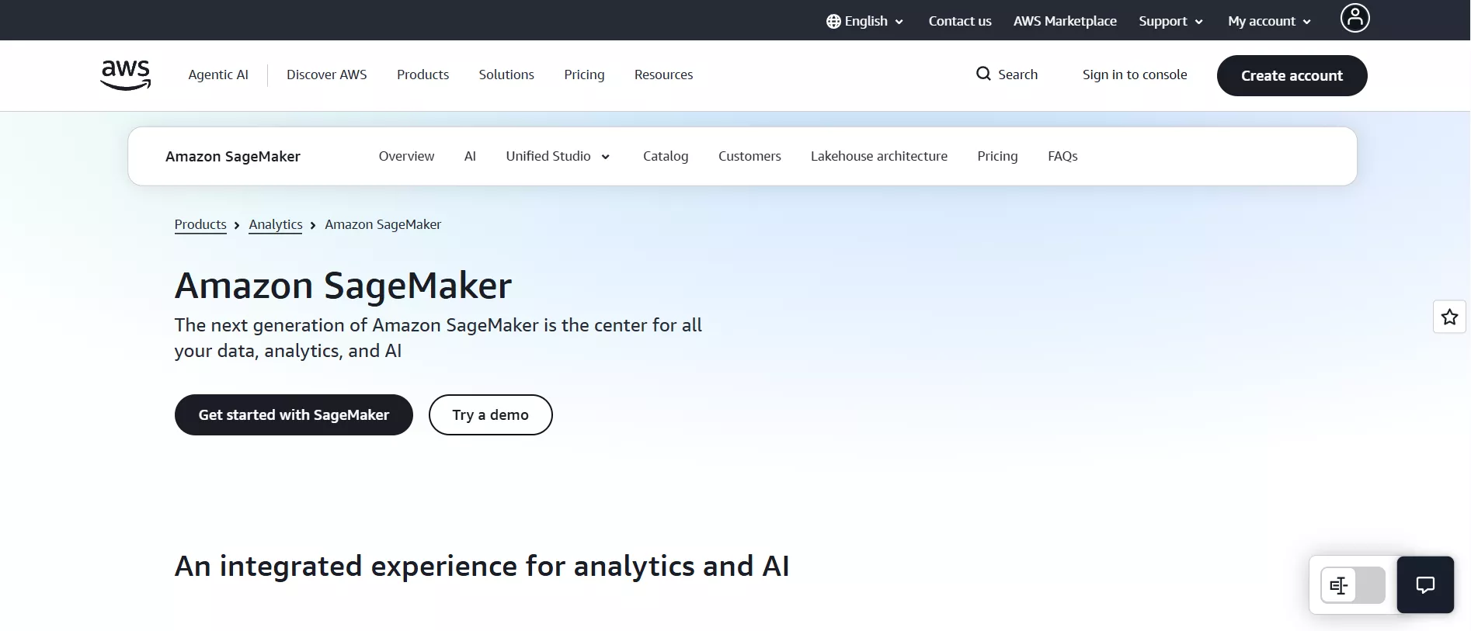Click the Amazon SageMaker main heading

click(x=343, y=286)
